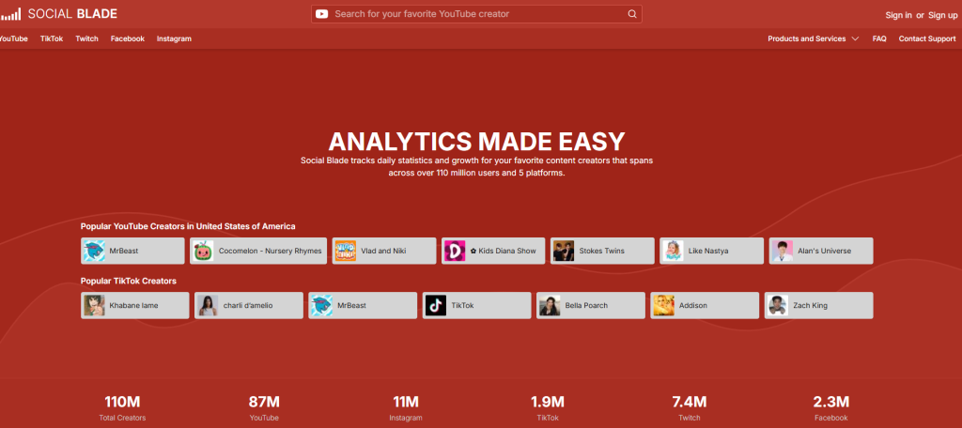This screenshot has width=962, height=428.
Task: Click the Social Blade logo icon
Action: point(11,14)
